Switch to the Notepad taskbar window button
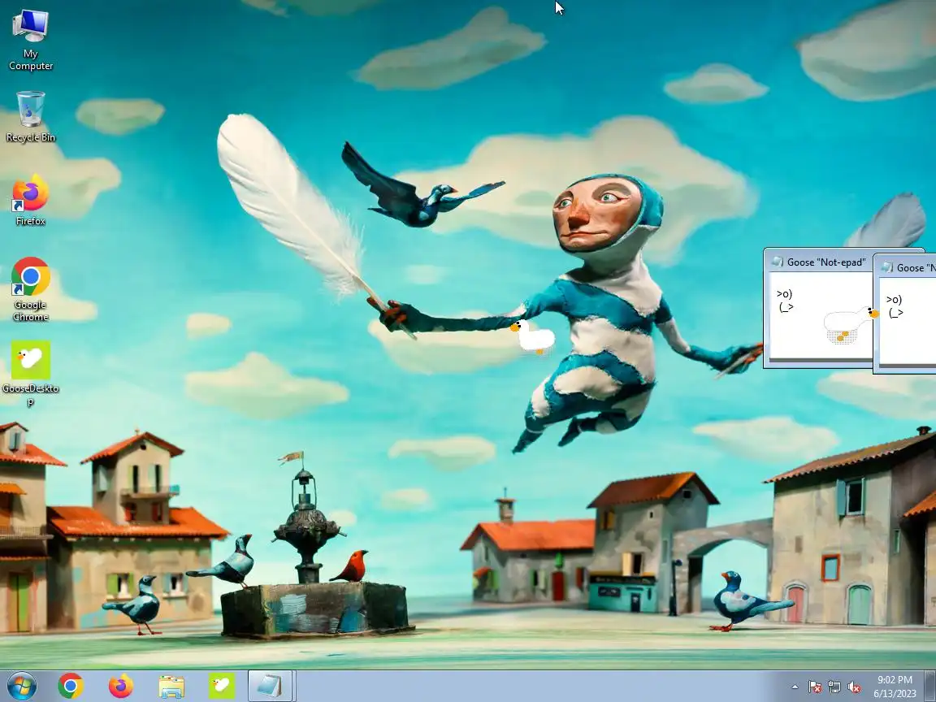Image resolution: width=936 pixels, height=702 pixels. coord(270,686)
